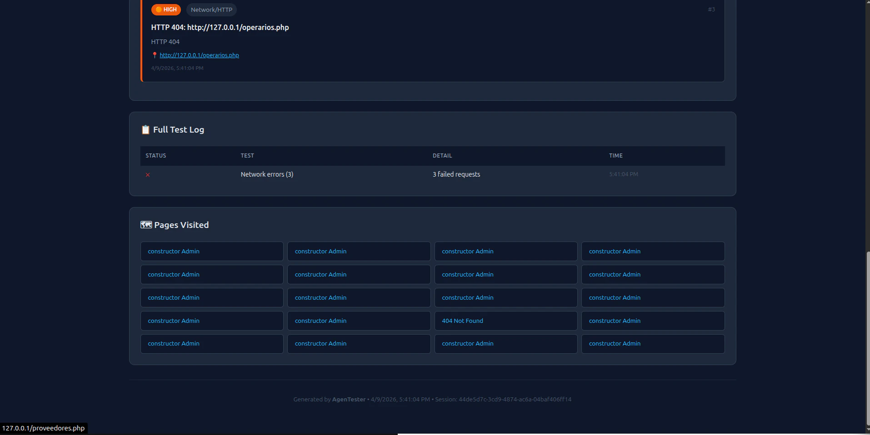The width and height of the screenshot is (870, 435).
Task: Click the Network/HTTP category tag
Action: (x=211, y=10)
